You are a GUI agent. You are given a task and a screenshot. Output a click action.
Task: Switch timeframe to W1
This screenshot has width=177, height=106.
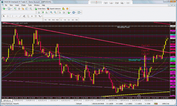[73, 20]
